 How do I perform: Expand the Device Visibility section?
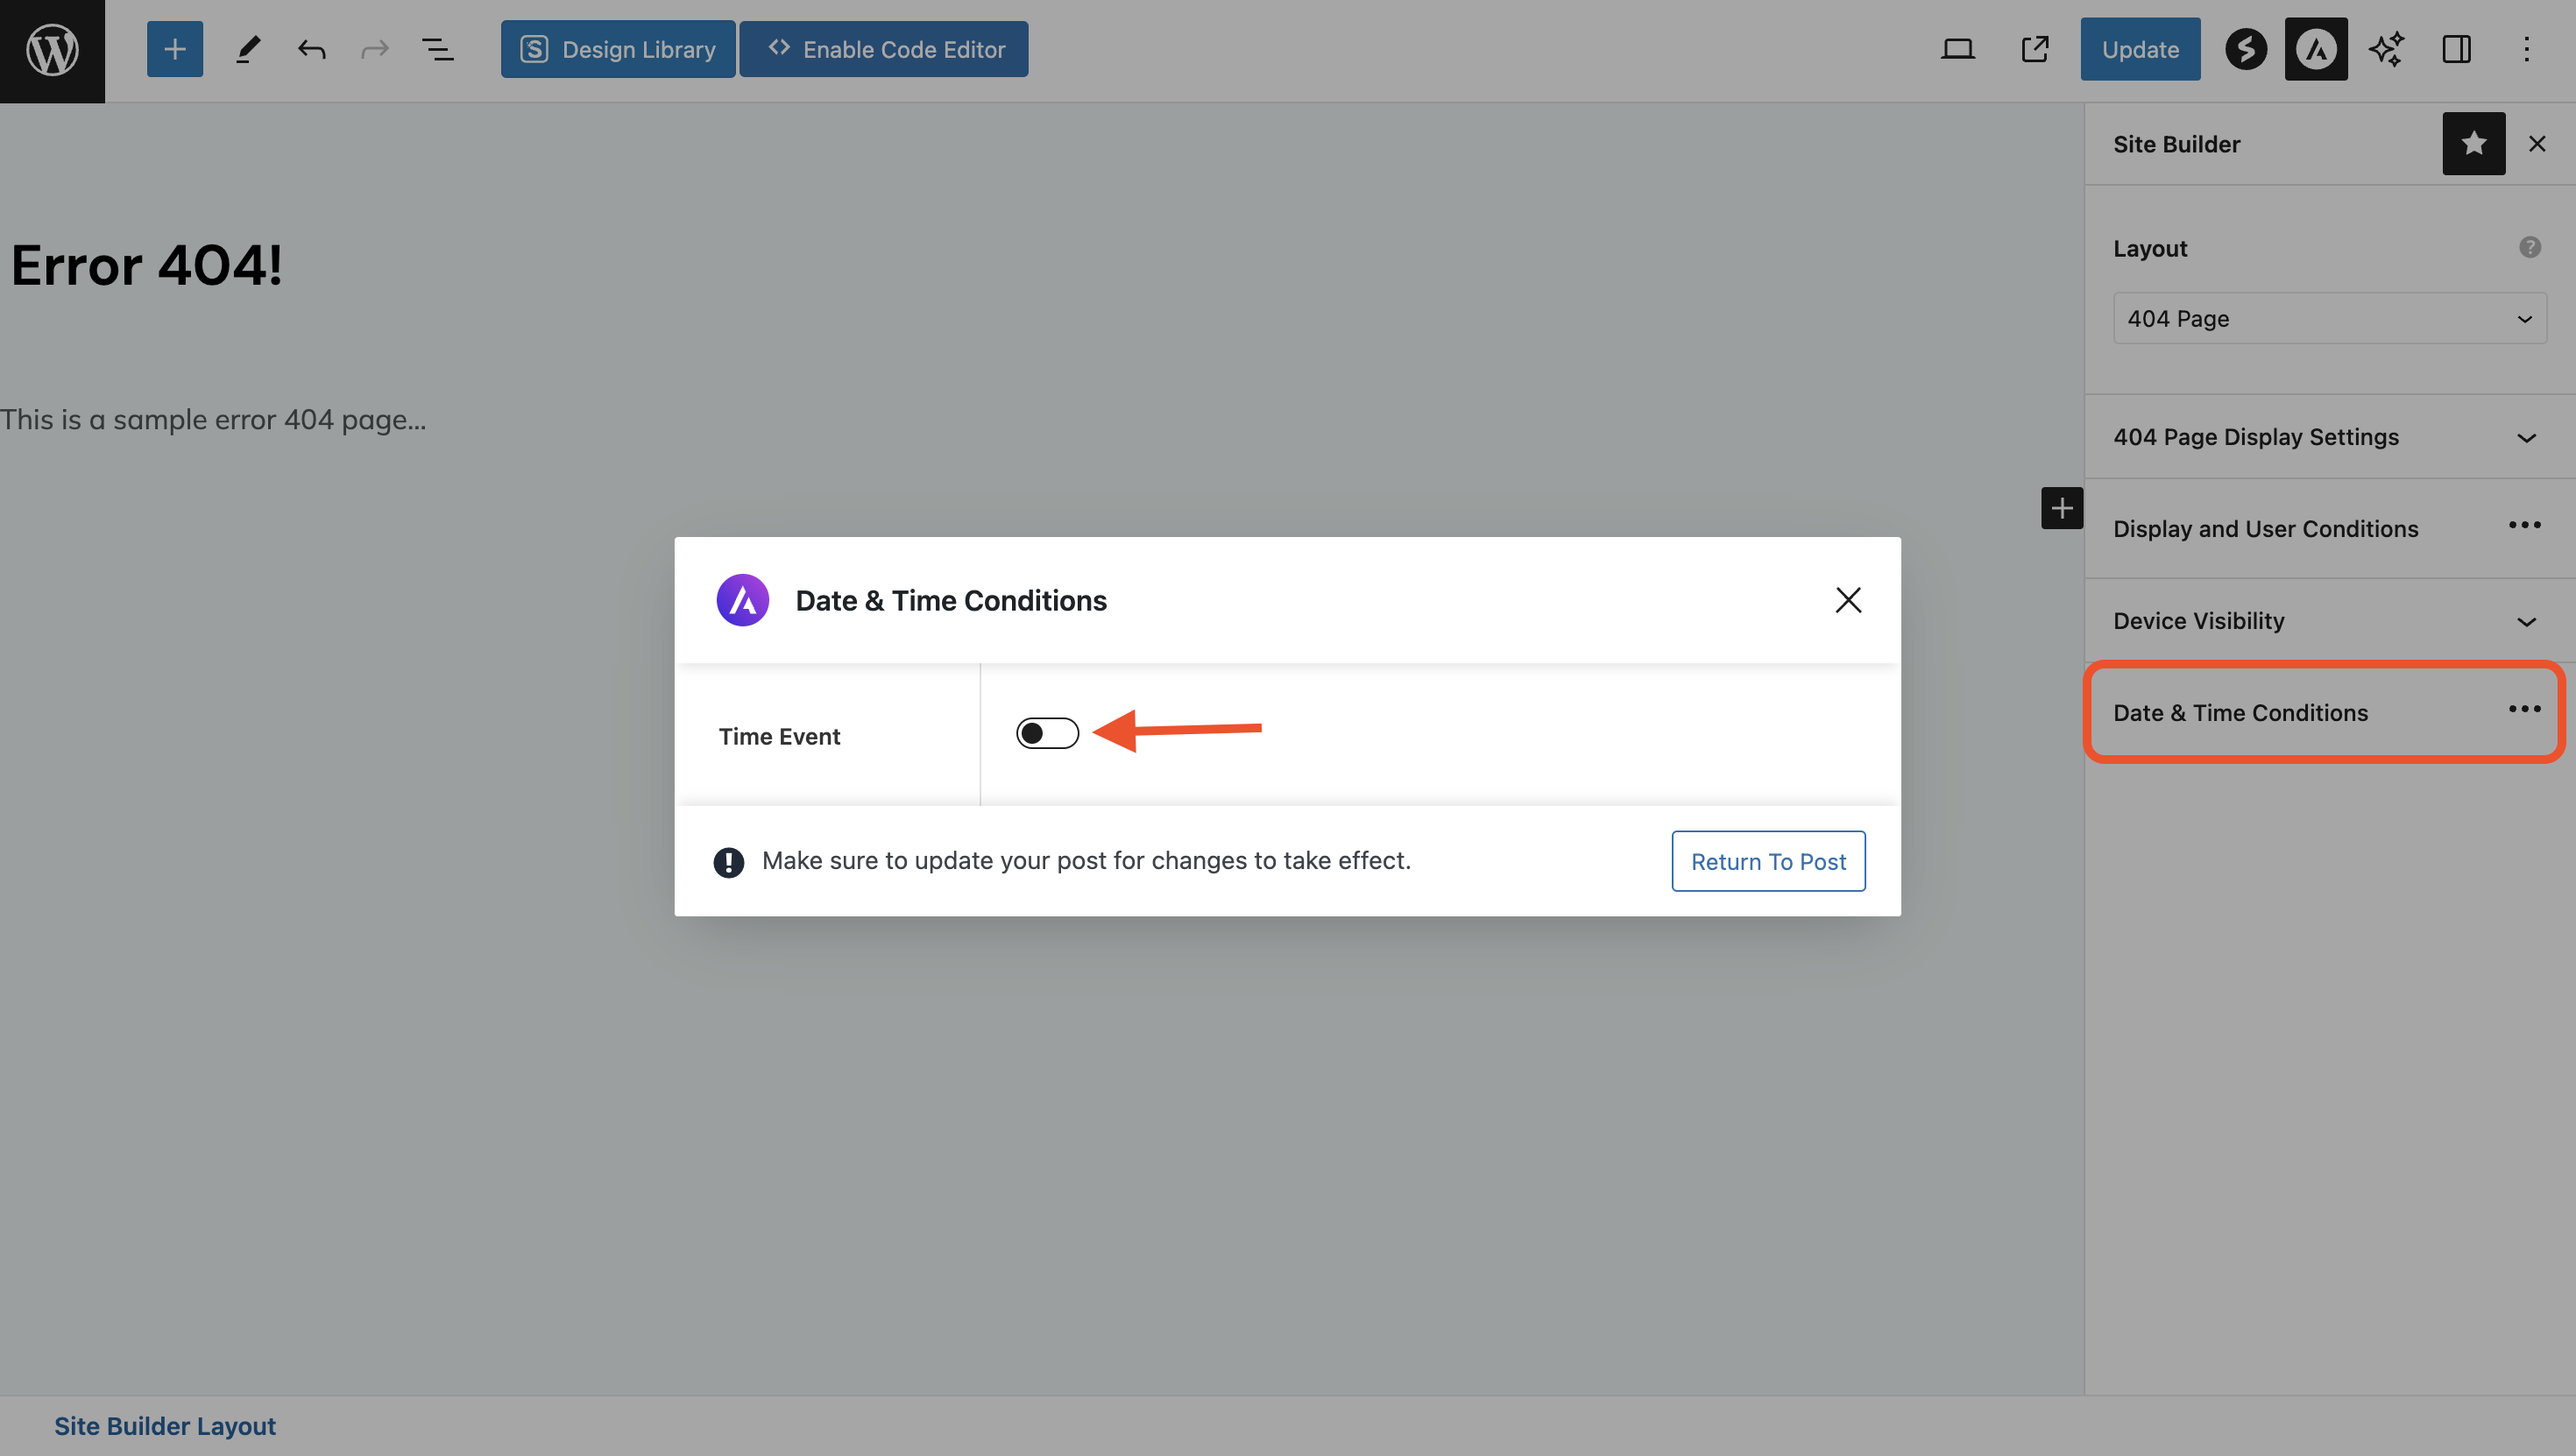(2330, 621)
